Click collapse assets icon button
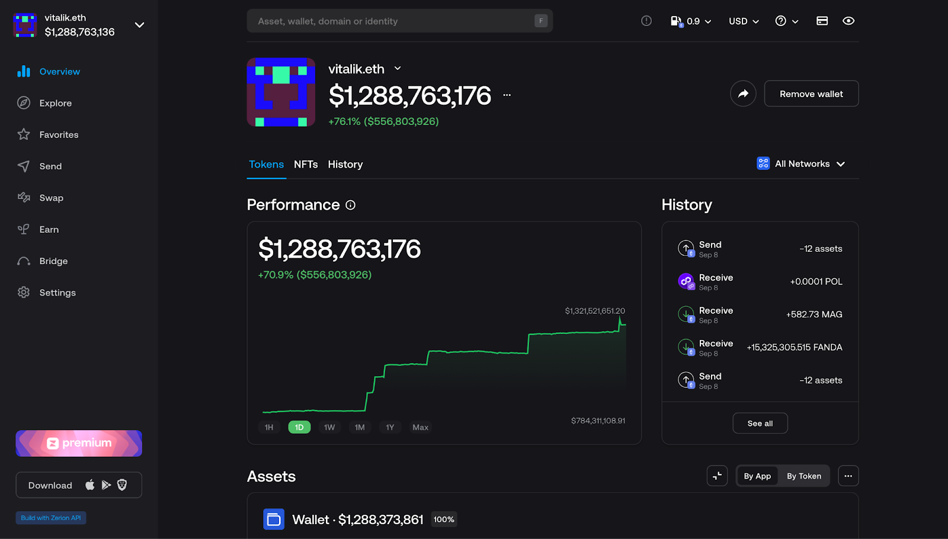 point(717,476)
